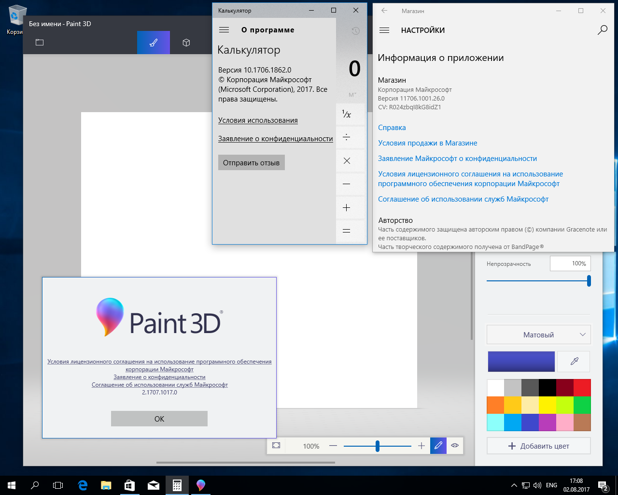The image size is (618, 495).
Task: Open Условия использования link in Calculator
Action: point(258,120)
